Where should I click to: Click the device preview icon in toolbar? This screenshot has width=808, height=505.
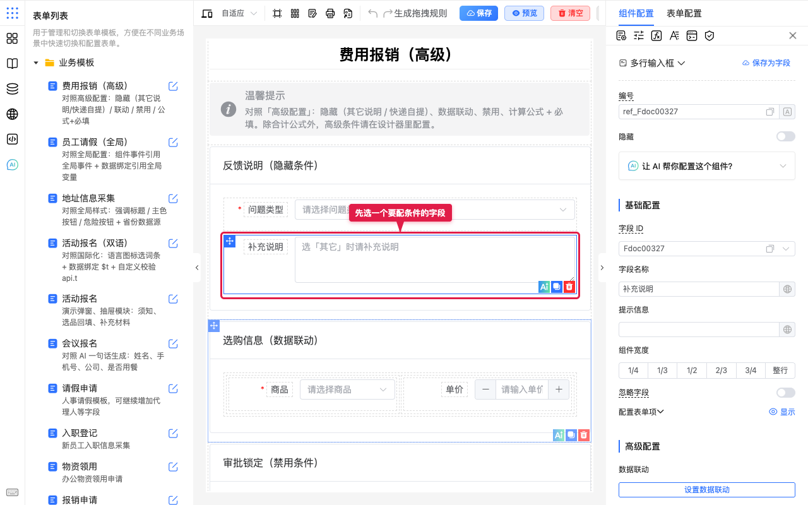point(207,13)
